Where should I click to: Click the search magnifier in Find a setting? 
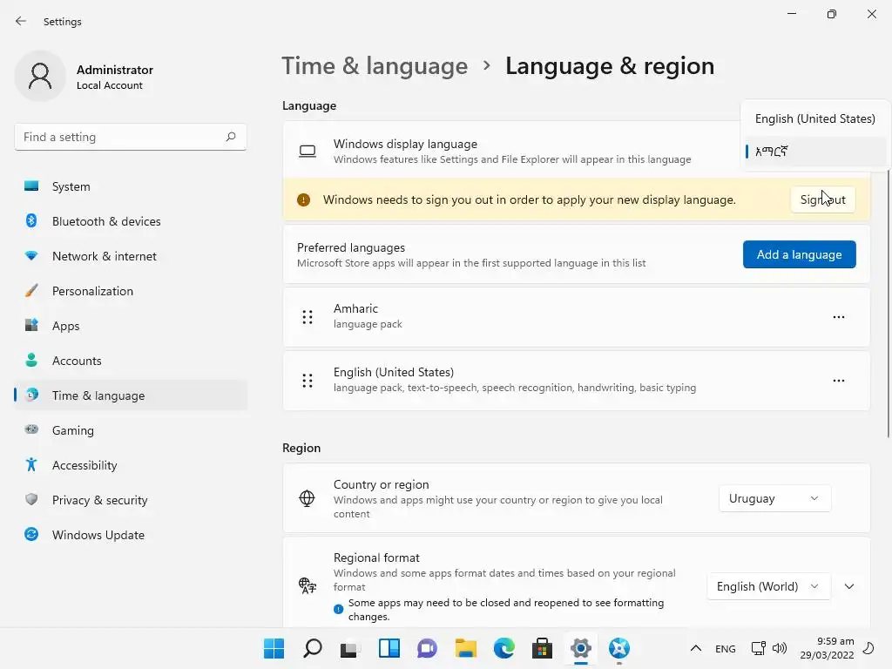click(231, 137)
